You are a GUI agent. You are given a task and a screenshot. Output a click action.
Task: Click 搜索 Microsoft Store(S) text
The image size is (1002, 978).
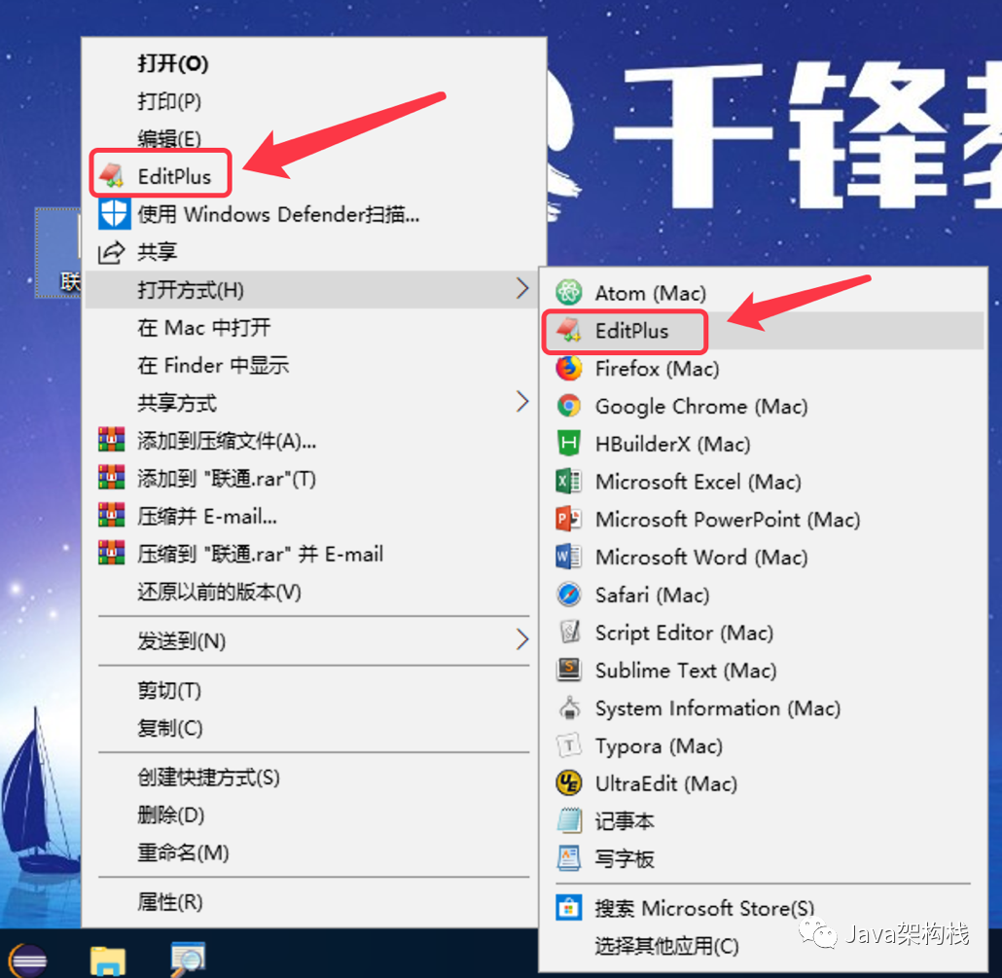(705, 908)
